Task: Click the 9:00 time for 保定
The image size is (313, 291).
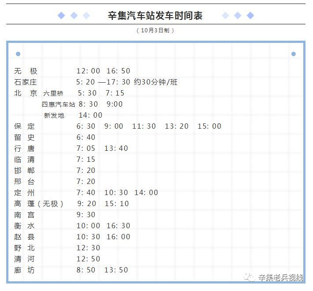Action: tap(114, 126)
